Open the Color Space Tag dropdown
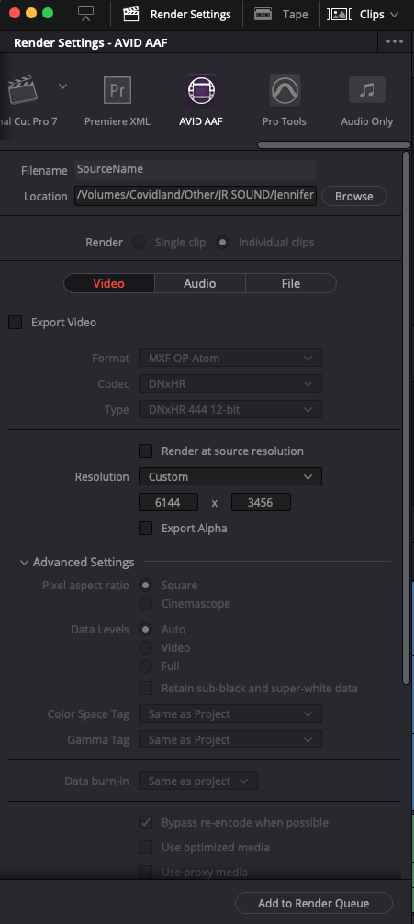 coord(229,713)
